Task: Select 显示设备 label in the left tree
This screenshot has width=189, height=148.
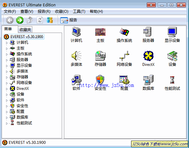Action: (x=24, y=66)
